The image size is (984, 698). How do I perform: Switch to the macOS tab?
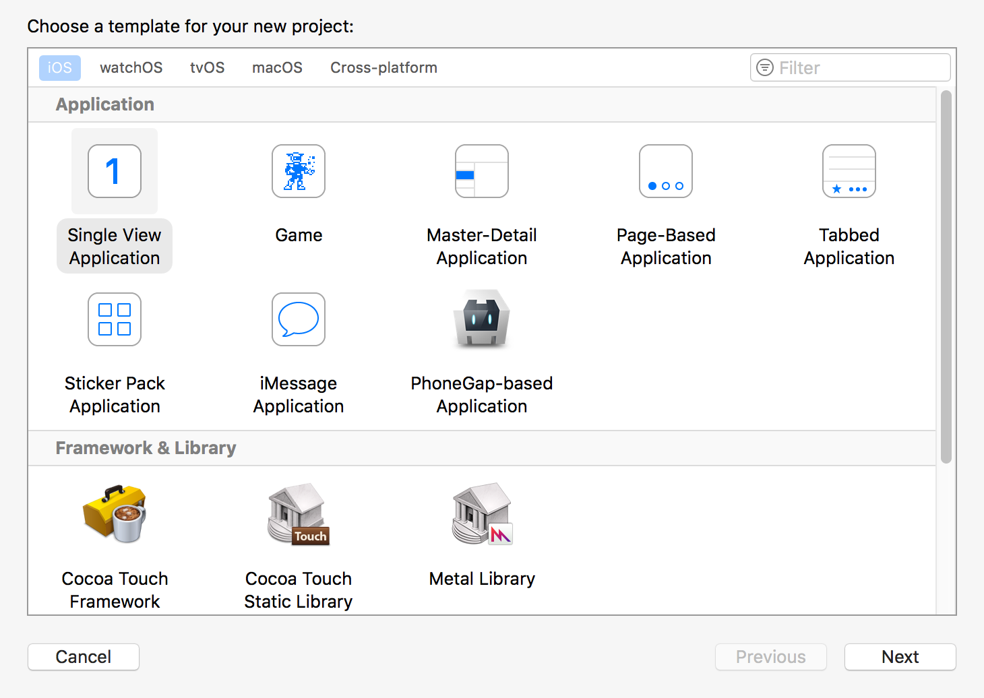(277, 68)
